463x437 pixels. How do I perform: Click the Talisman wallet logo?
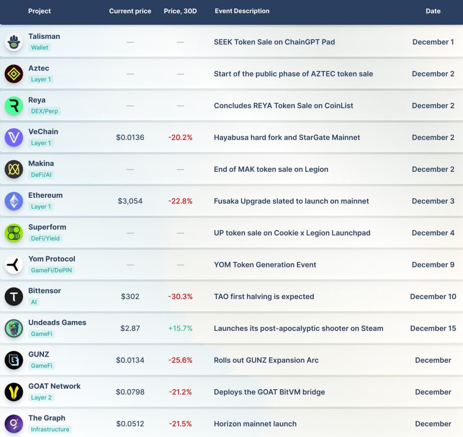[14, 41]
